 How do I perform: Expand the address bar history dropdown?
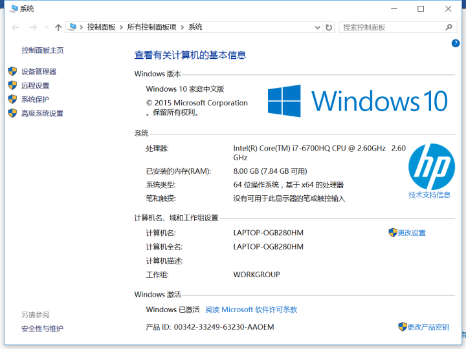point(317,27)
